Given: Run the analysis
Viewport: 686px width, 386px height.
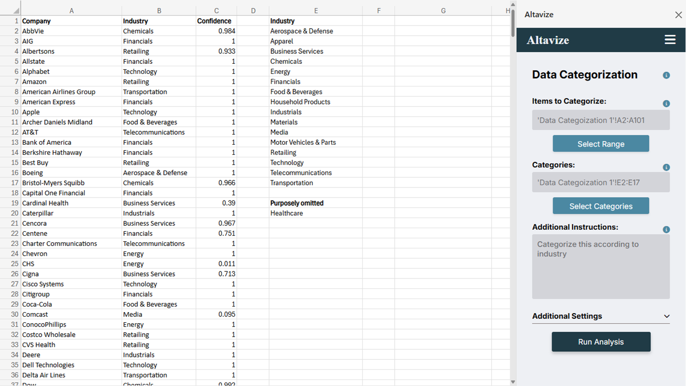Looking at the screenshot, I should pos(601,342).
